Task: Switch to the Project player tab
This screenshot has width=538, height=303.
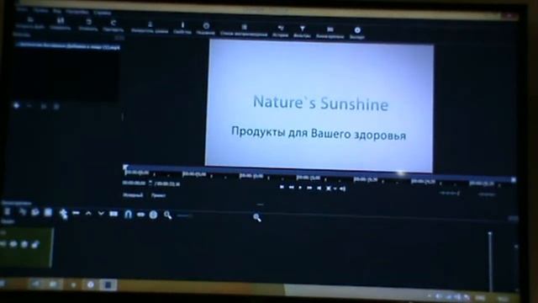Action: tap(158, 195)
